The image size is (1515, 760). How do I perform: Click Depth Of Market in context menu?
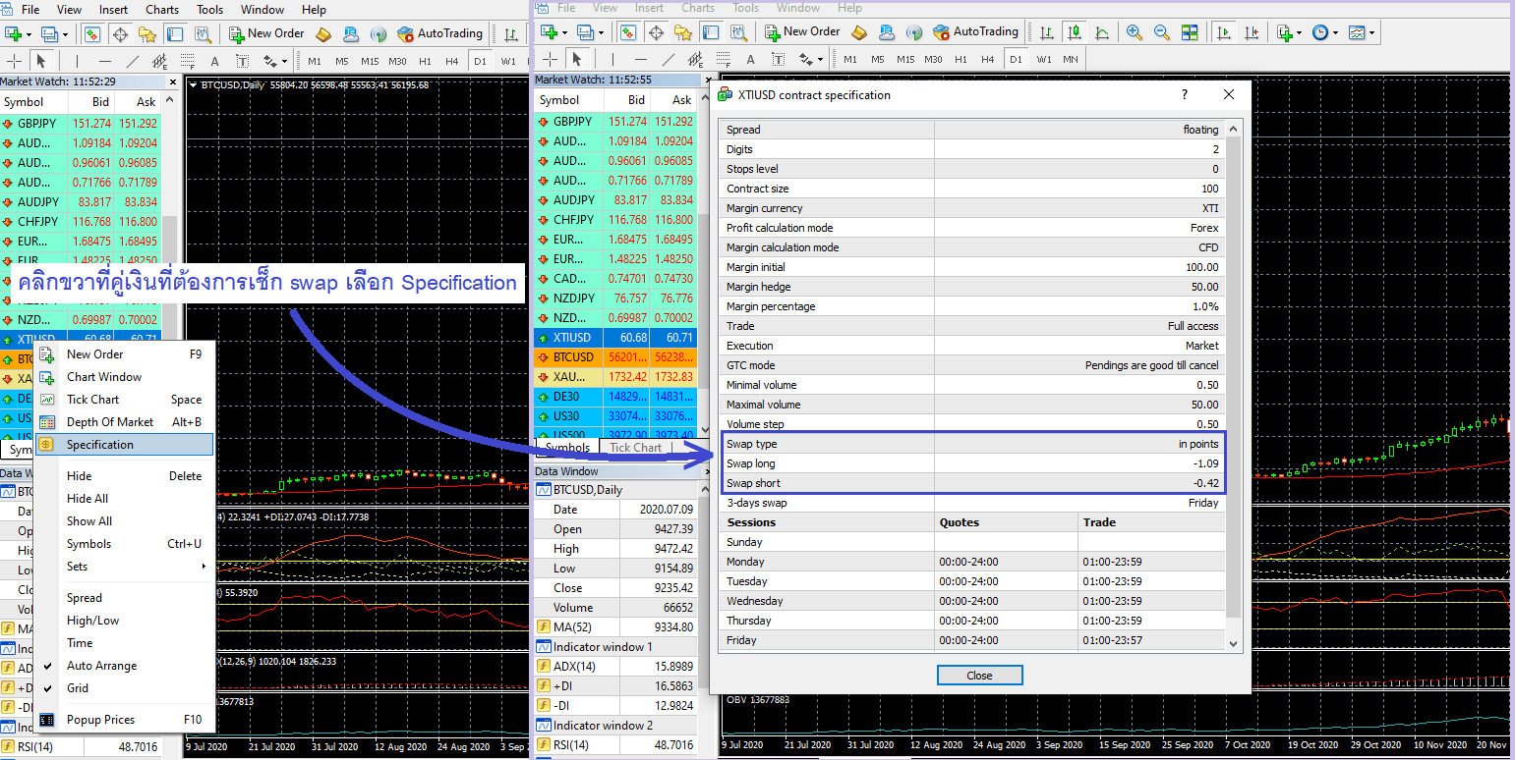110,422
